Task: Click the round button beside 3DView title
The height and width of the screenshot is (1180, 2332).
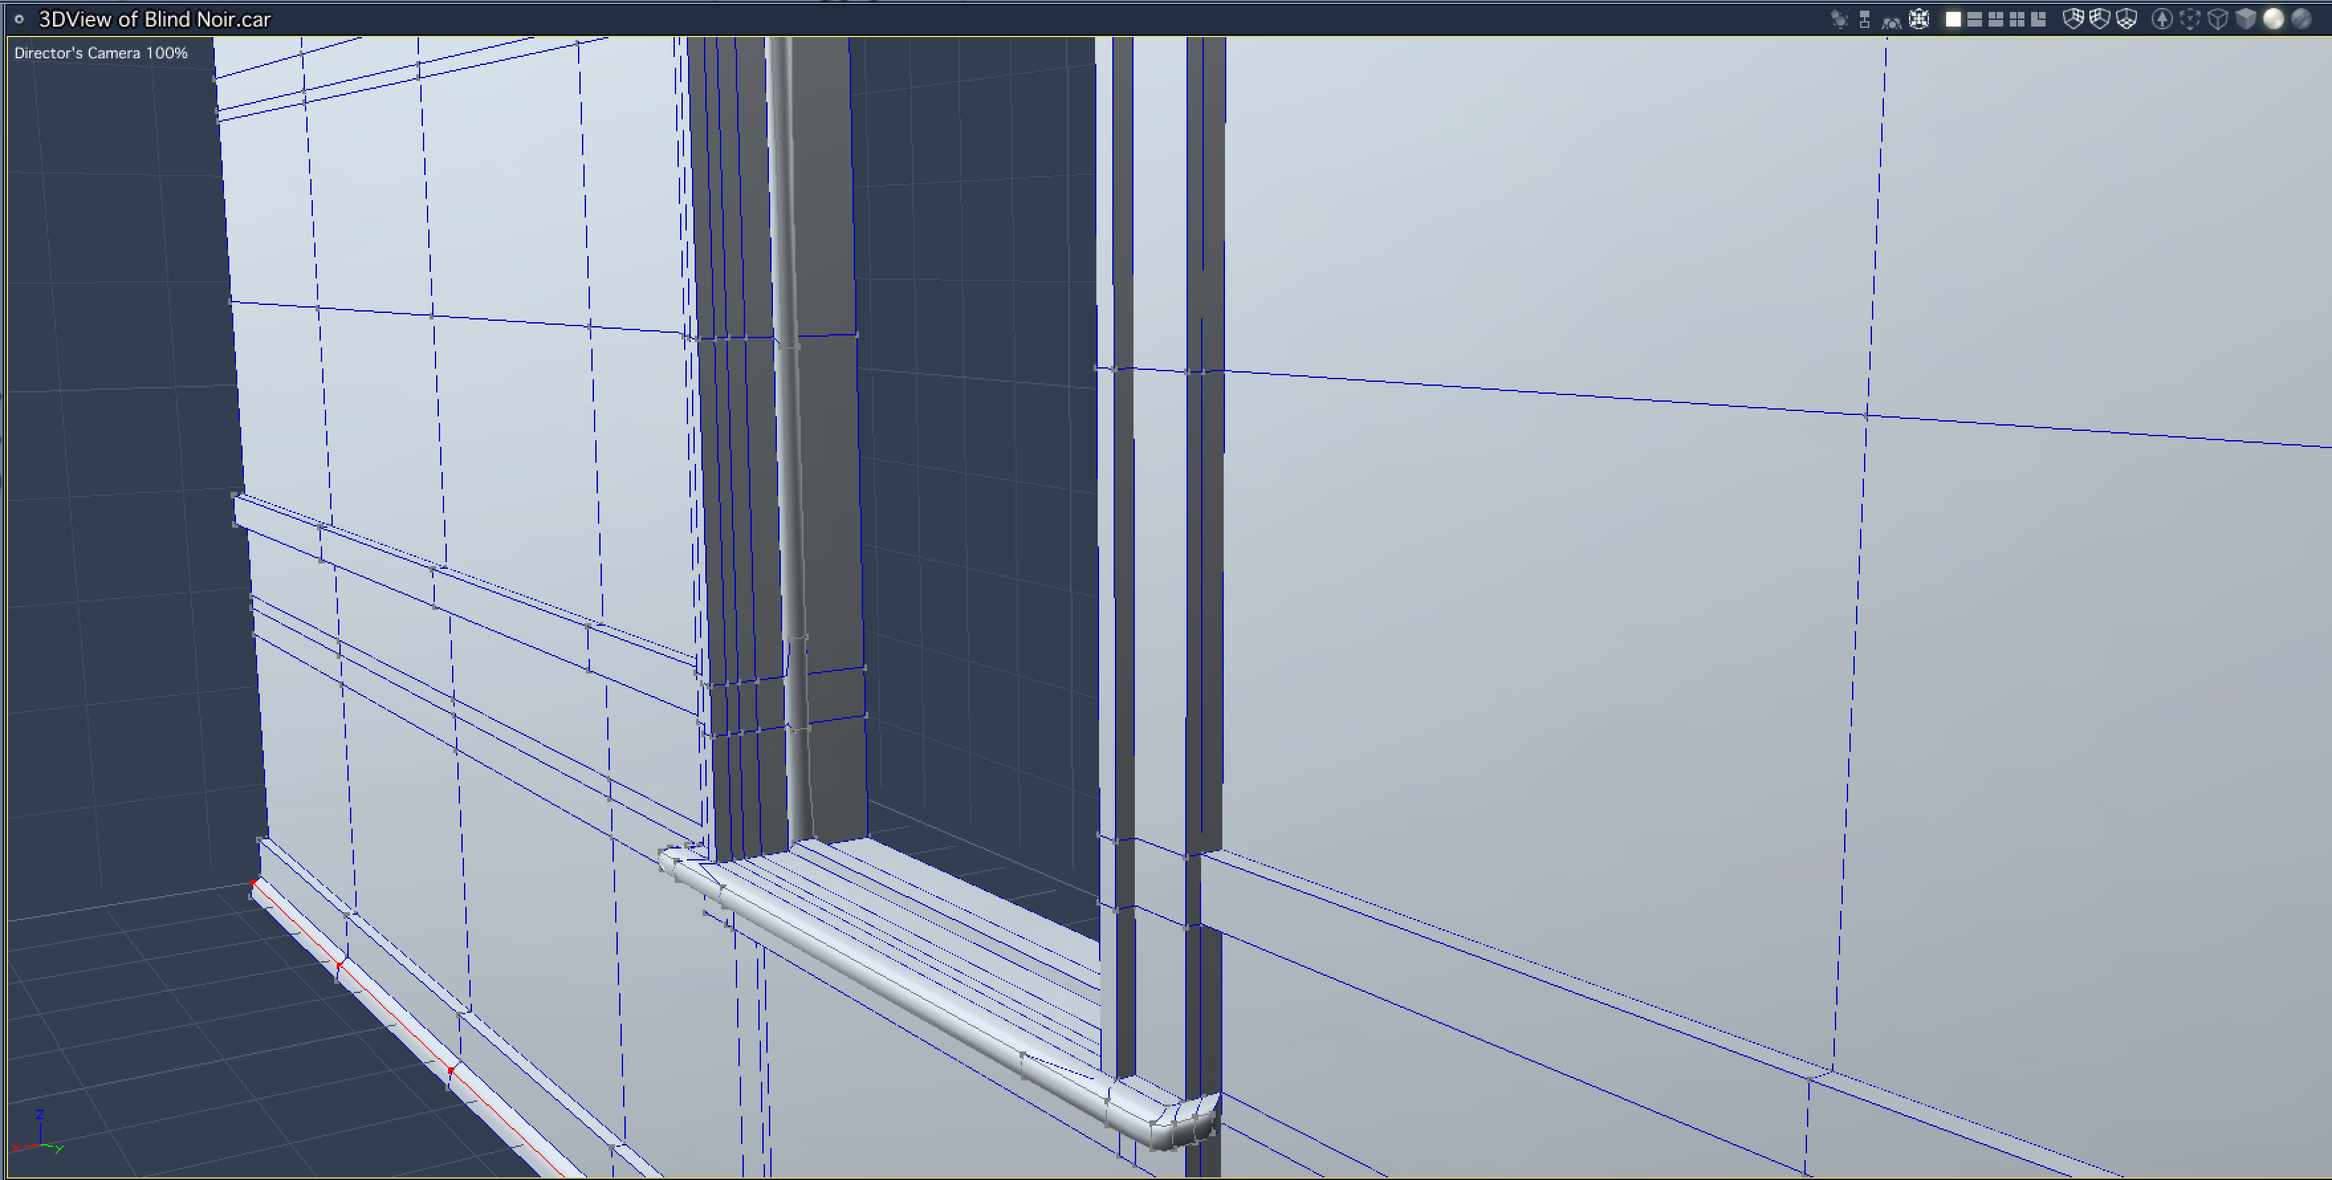Action: click(19, 19)
